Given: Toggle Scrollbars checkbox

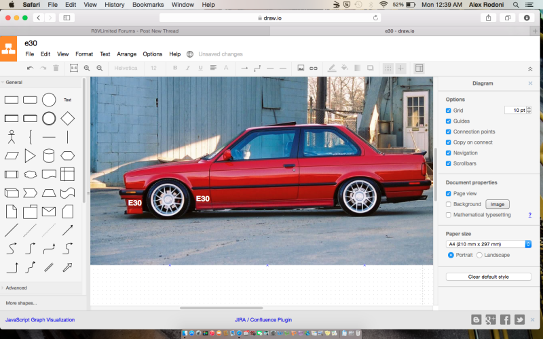Looking at the screenshot, I should pos(449,163).
